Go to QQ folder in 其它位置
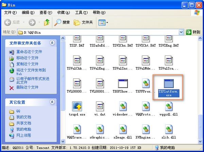The image size is (204, 152). [18, 111]
